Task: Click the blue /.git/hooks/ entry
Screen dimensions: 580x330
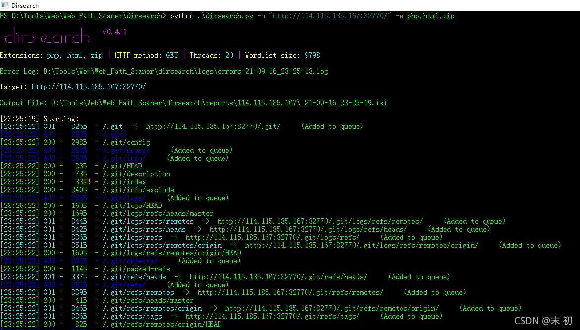Action: 126,150
